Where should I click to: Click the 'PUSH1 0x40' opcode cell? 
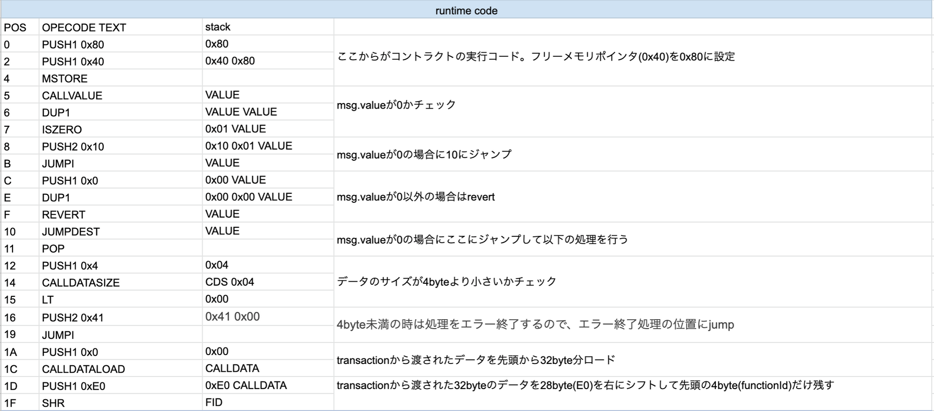click(121, 61)
